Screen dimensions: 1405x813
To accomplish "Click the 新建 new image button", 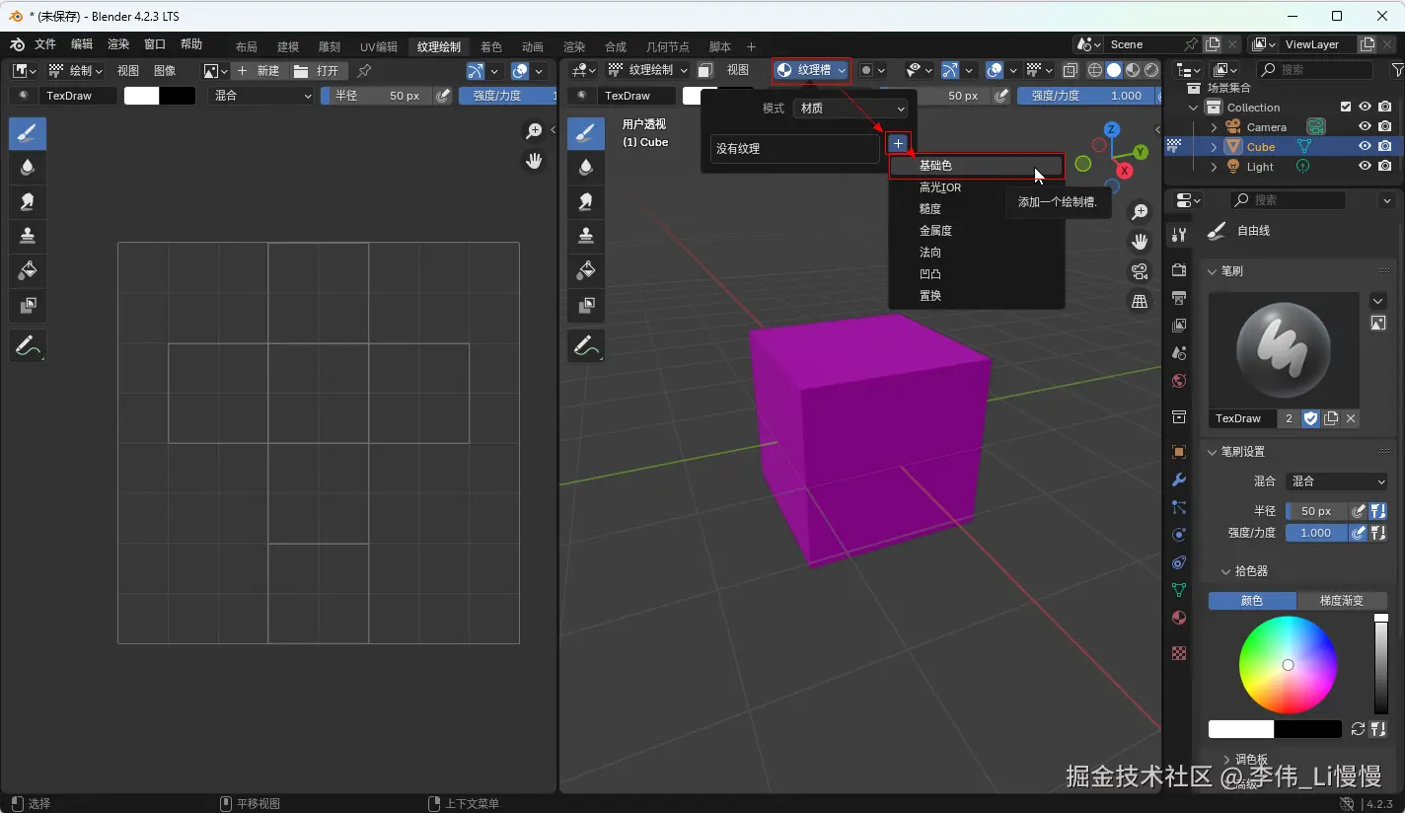I will pyautogui.click(x=259, y=71).
